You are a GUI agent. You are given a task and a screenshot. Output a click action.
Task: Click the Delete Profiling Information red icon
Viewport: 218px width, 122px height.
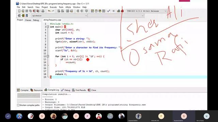click(122, 11)
